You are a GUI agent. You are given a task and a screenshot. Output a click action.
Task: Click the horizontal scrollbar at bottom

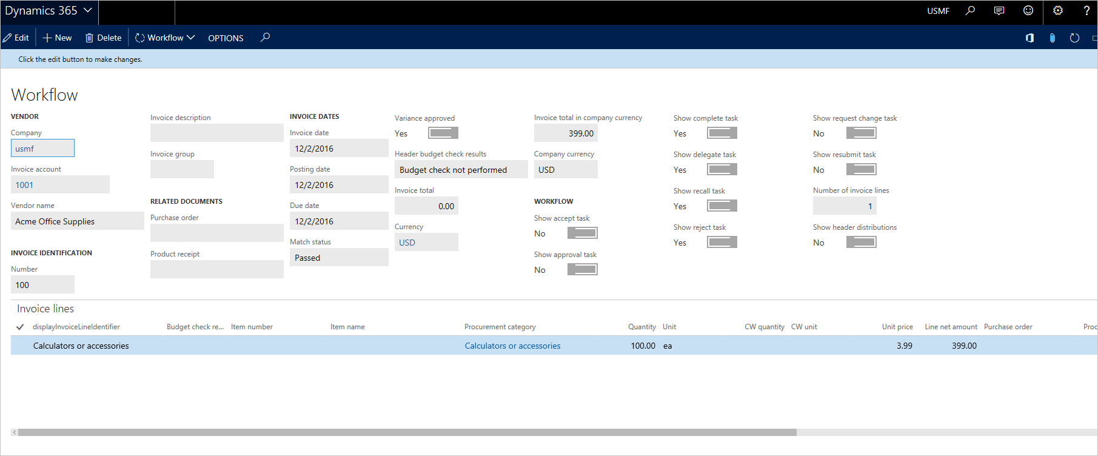tap(406, 432)
